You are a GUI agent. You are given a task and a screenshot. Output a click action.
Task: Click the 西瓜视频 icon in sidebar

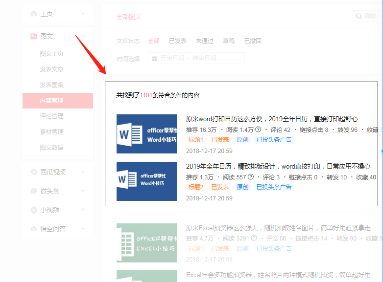point(34,172)
